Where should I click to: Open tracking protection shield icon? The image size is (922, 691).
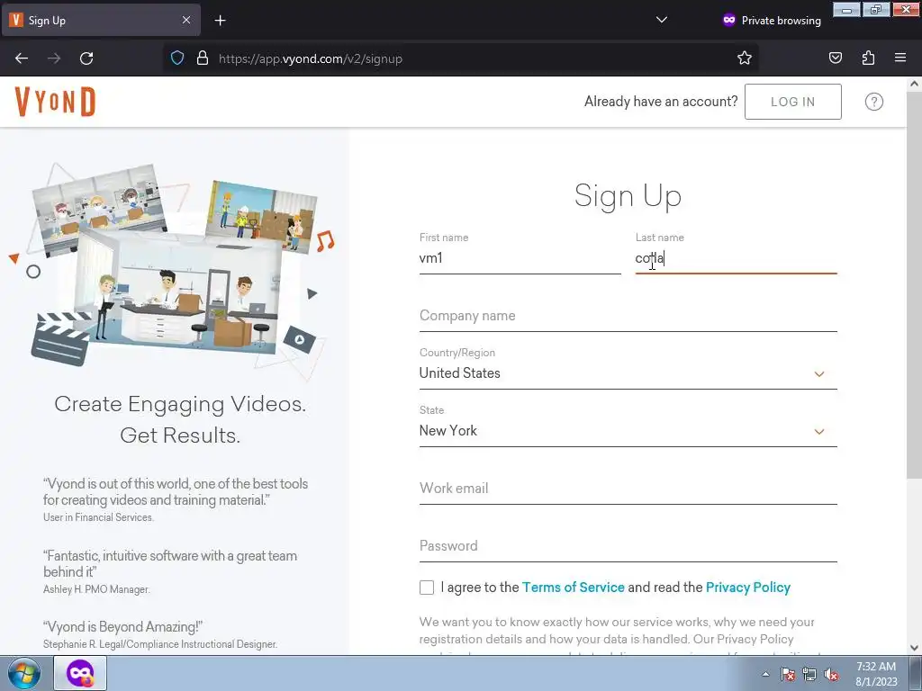177,58
